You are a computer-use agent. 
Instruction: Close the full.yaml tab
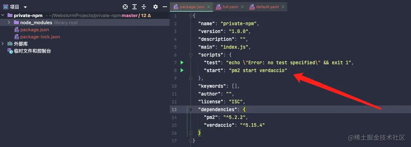tap(242, 7)
